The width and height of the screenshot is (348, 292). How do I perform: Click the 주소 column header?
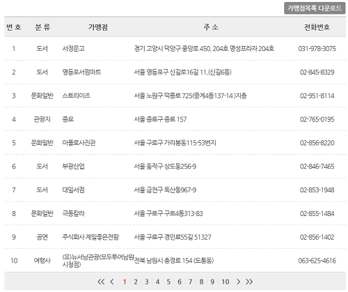[x=211, y=27]
